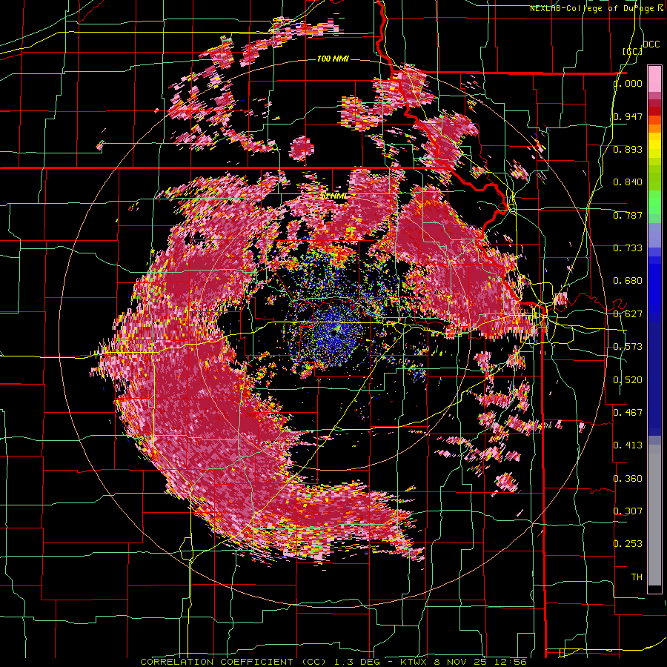This screenshot has width=667, height=667.
Task: Click the 0.360 scale value
Action: (x=628, y=479)
